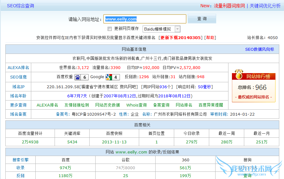Screen dimensions: 284x179
Task: Select ALEXA排名 in more queries row
Action: click(x=47, y=105)
